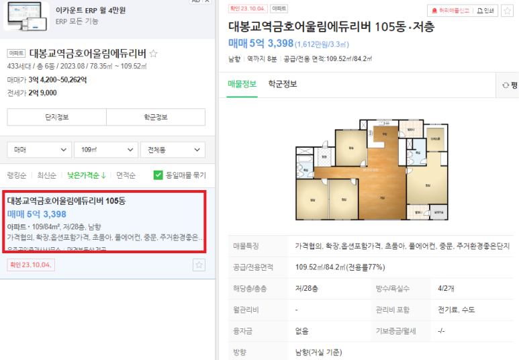Image resolution: width=519 pixels, height=360 pixels.
Task: Open the 단지정보 button
Action: (x=56, y=117)
